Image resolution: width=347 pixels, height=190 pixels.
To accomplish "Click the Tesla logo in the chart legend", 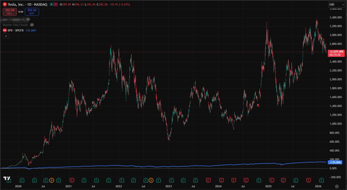I will coord(5,4).
